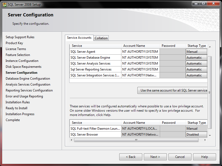Viewport: 222px width, 166px height.
Task: Click the horizontal scrollbar thumb
Action: (136, 140)
